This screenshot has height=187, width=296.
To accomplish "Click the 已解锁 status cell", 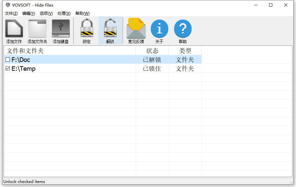I will point(152,60).
